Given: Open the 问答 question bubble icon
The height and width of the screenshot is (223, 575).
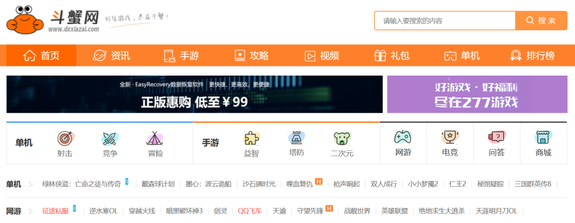Looking at the screenshot, I should click(x=497, y=137).
